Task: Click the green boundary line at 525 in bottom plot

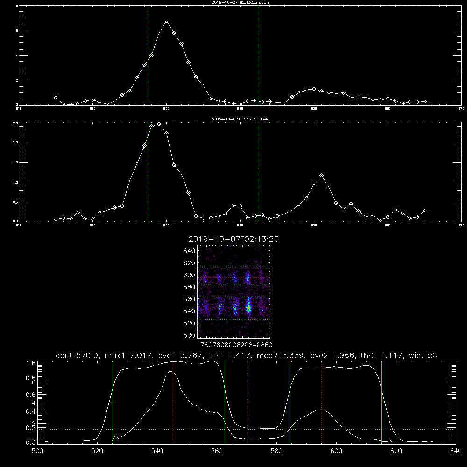Action: (x=113, y=402)
